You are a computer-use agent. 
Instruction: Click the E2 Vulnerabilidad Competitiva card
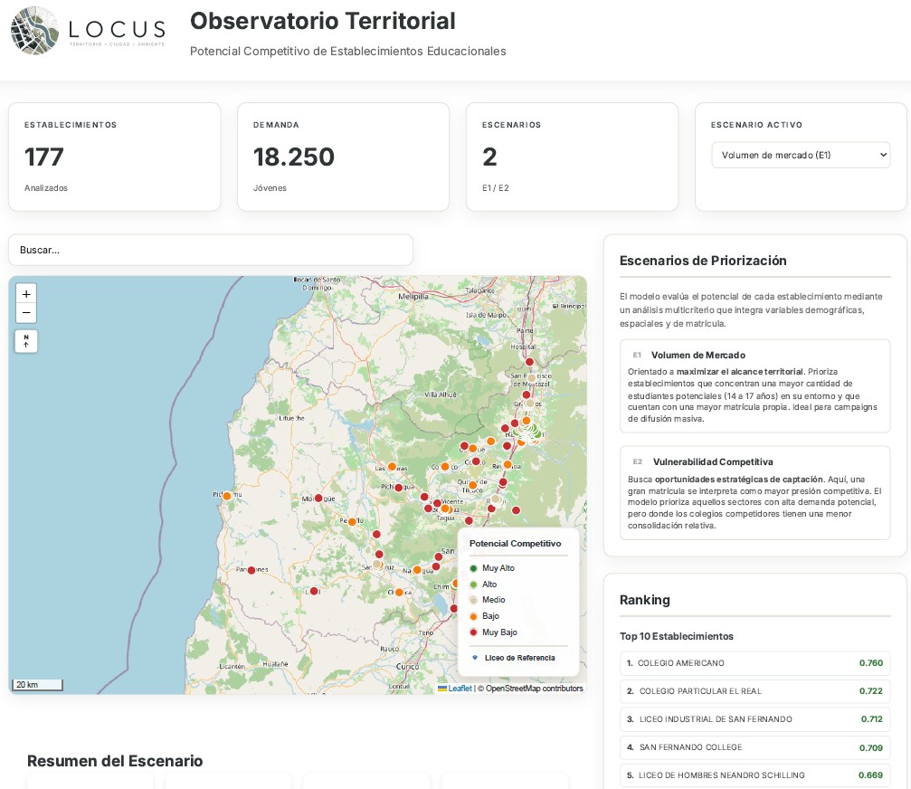tap(754, 493)
